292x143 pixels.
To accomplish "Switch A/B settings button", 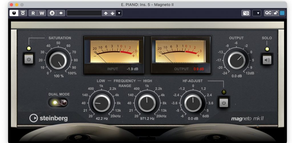I will click(x=52, y=13).
